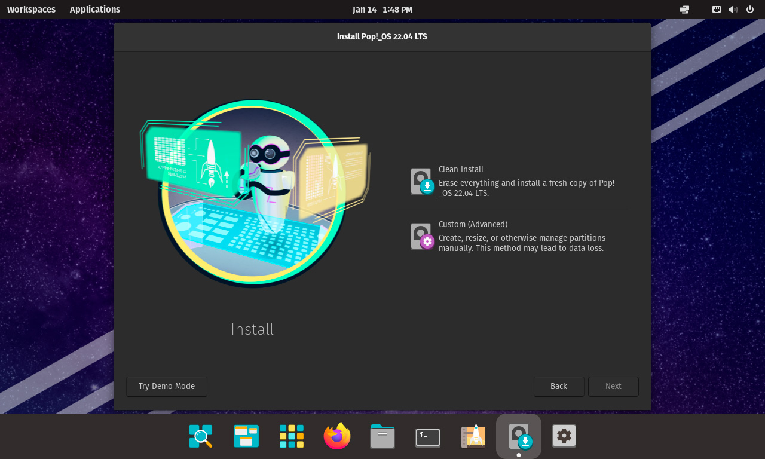The image size is (765, 459).
Task: Click the Next button
Action: click(613, 387)
